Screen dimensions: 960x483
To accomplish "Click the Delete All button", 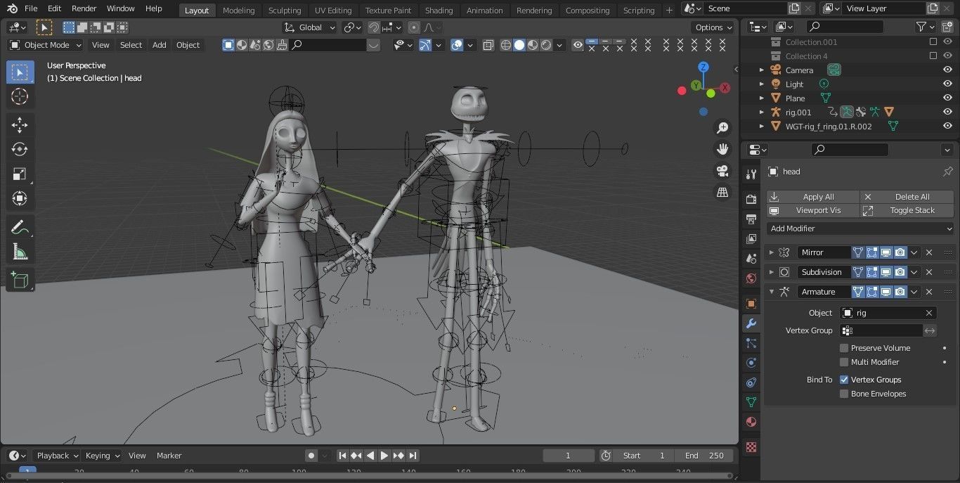I will (908, 197).
